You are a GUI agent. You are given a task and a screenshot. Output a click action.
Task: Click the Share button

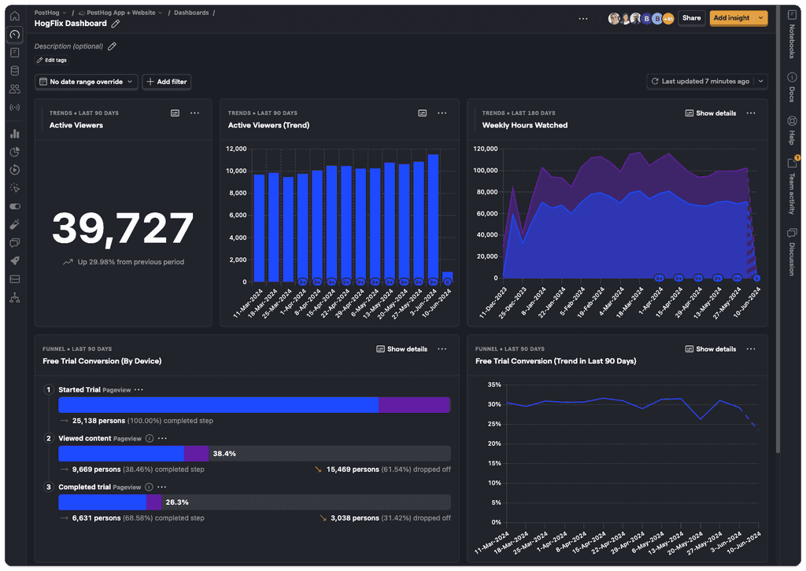(691, 17)
